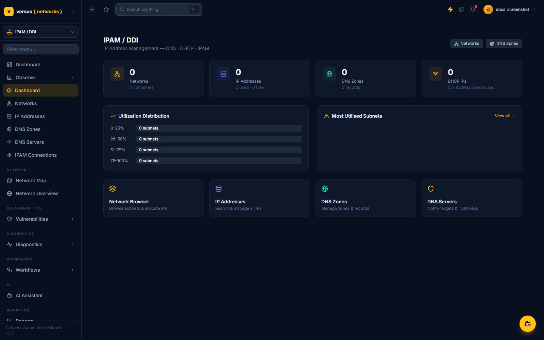Click the Networks button at top right

[466, 44]
